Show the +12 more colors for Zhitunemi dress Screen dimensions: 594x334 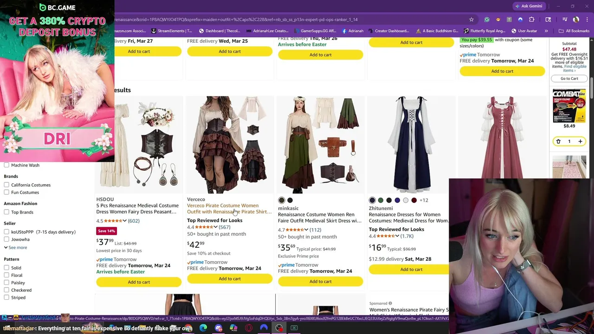424,200
